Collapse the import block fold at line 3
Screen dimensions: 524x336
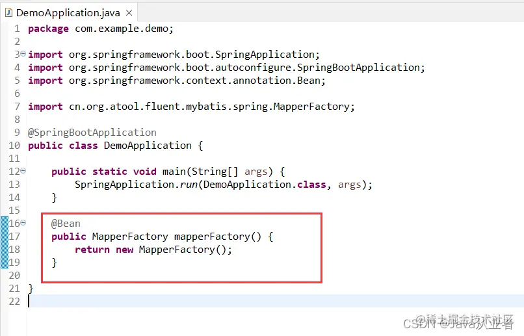click(23, 53)
